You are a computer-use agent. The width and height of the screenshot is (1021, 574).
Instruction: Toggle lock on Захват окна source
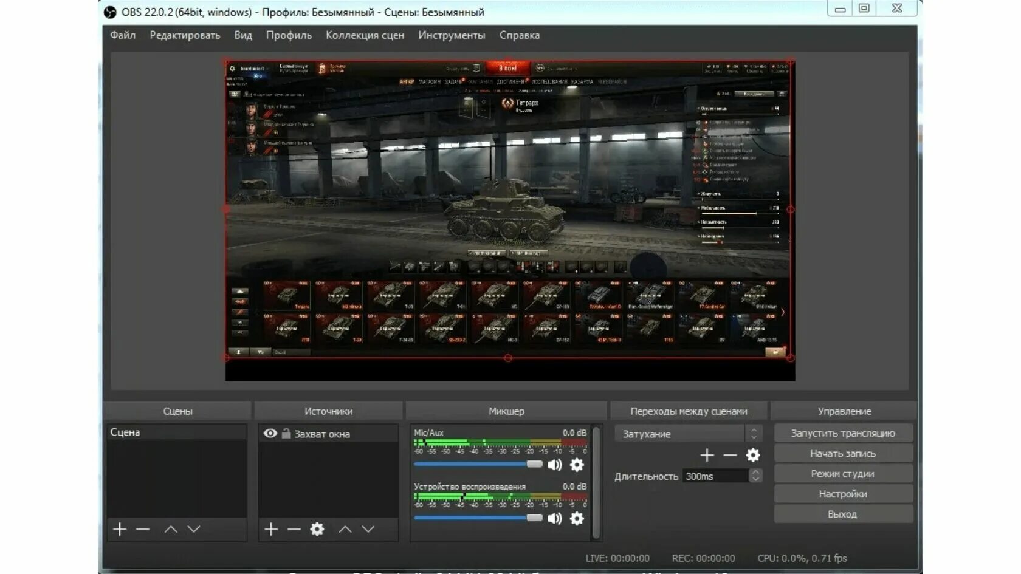(286, 433)
